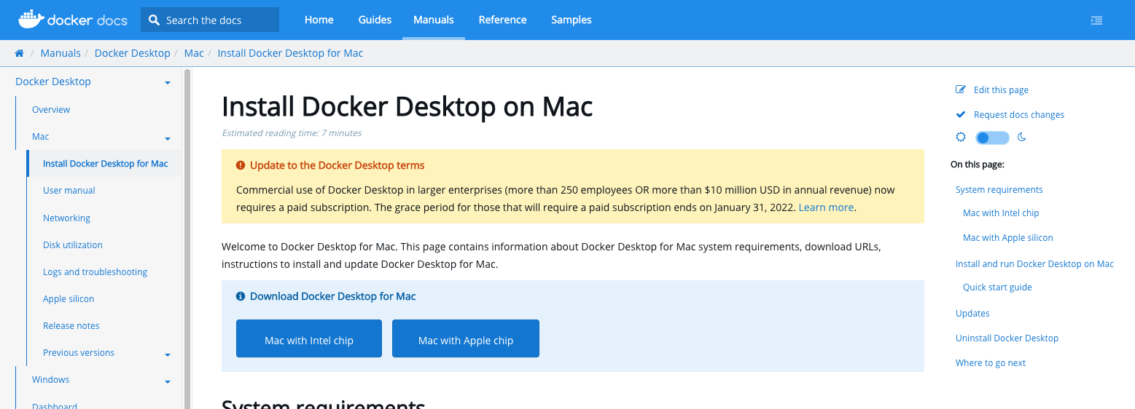
Task: Open the Guides nav tab
Action: [x=375, y=20]
